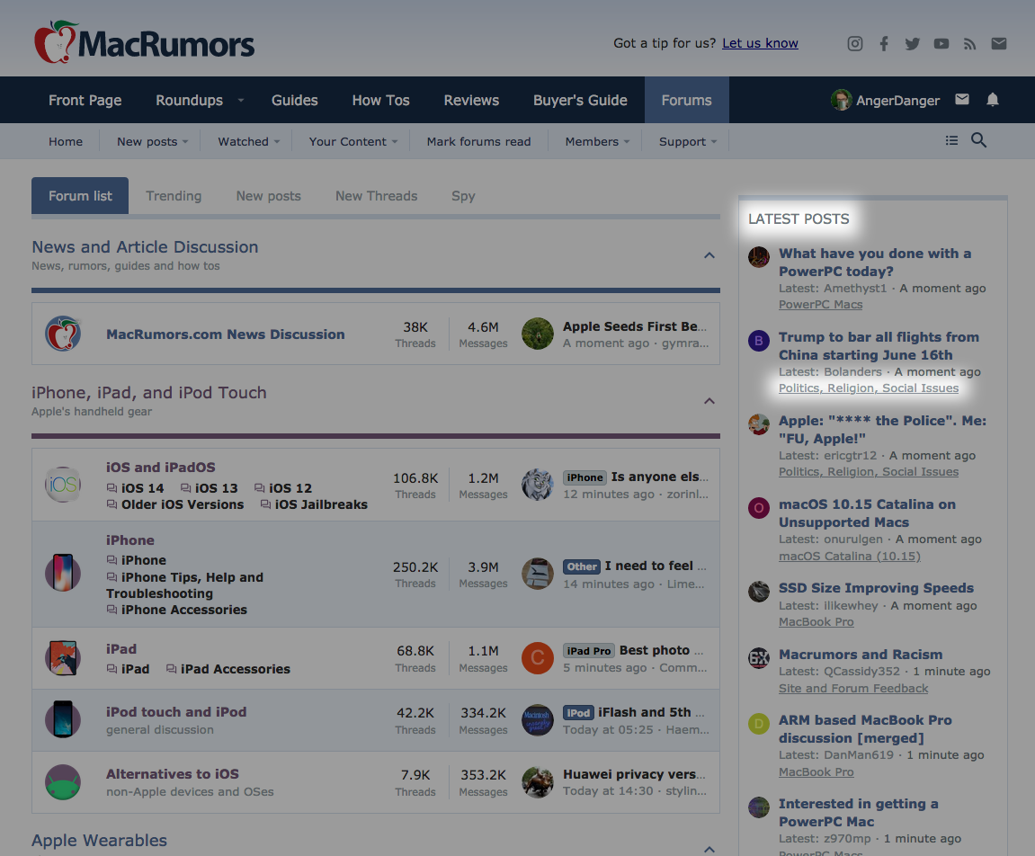Switch to the Spy tab
This screenshot has height=856, width=1035.
coord(463,196)
